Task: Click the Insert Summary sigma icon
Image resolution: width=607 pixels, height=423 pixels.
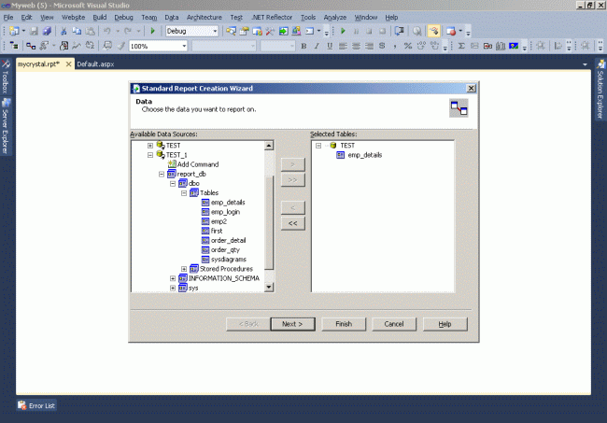Action: point(461,46)
